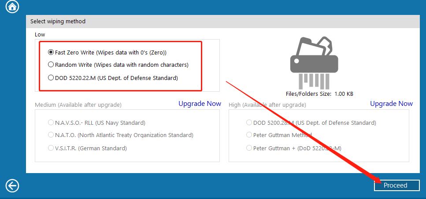Click the Low section label
Viewport: 426px width, 199px height.
(40, 35)
